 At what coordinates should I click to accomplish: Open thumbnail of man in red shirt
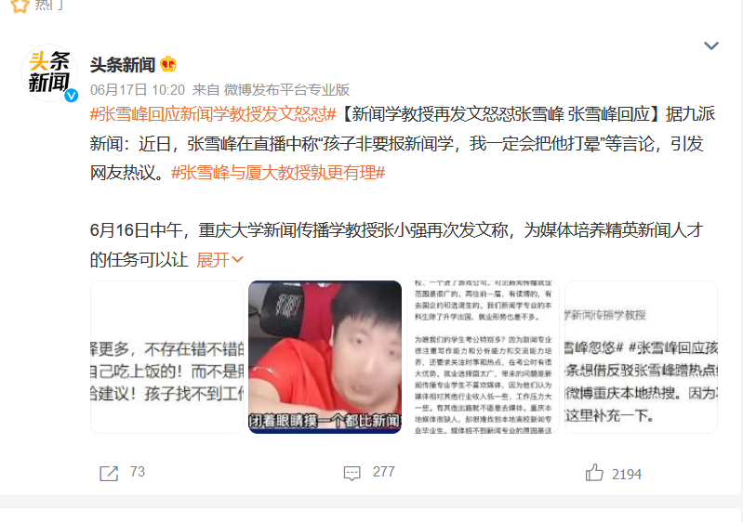point(325,357)
